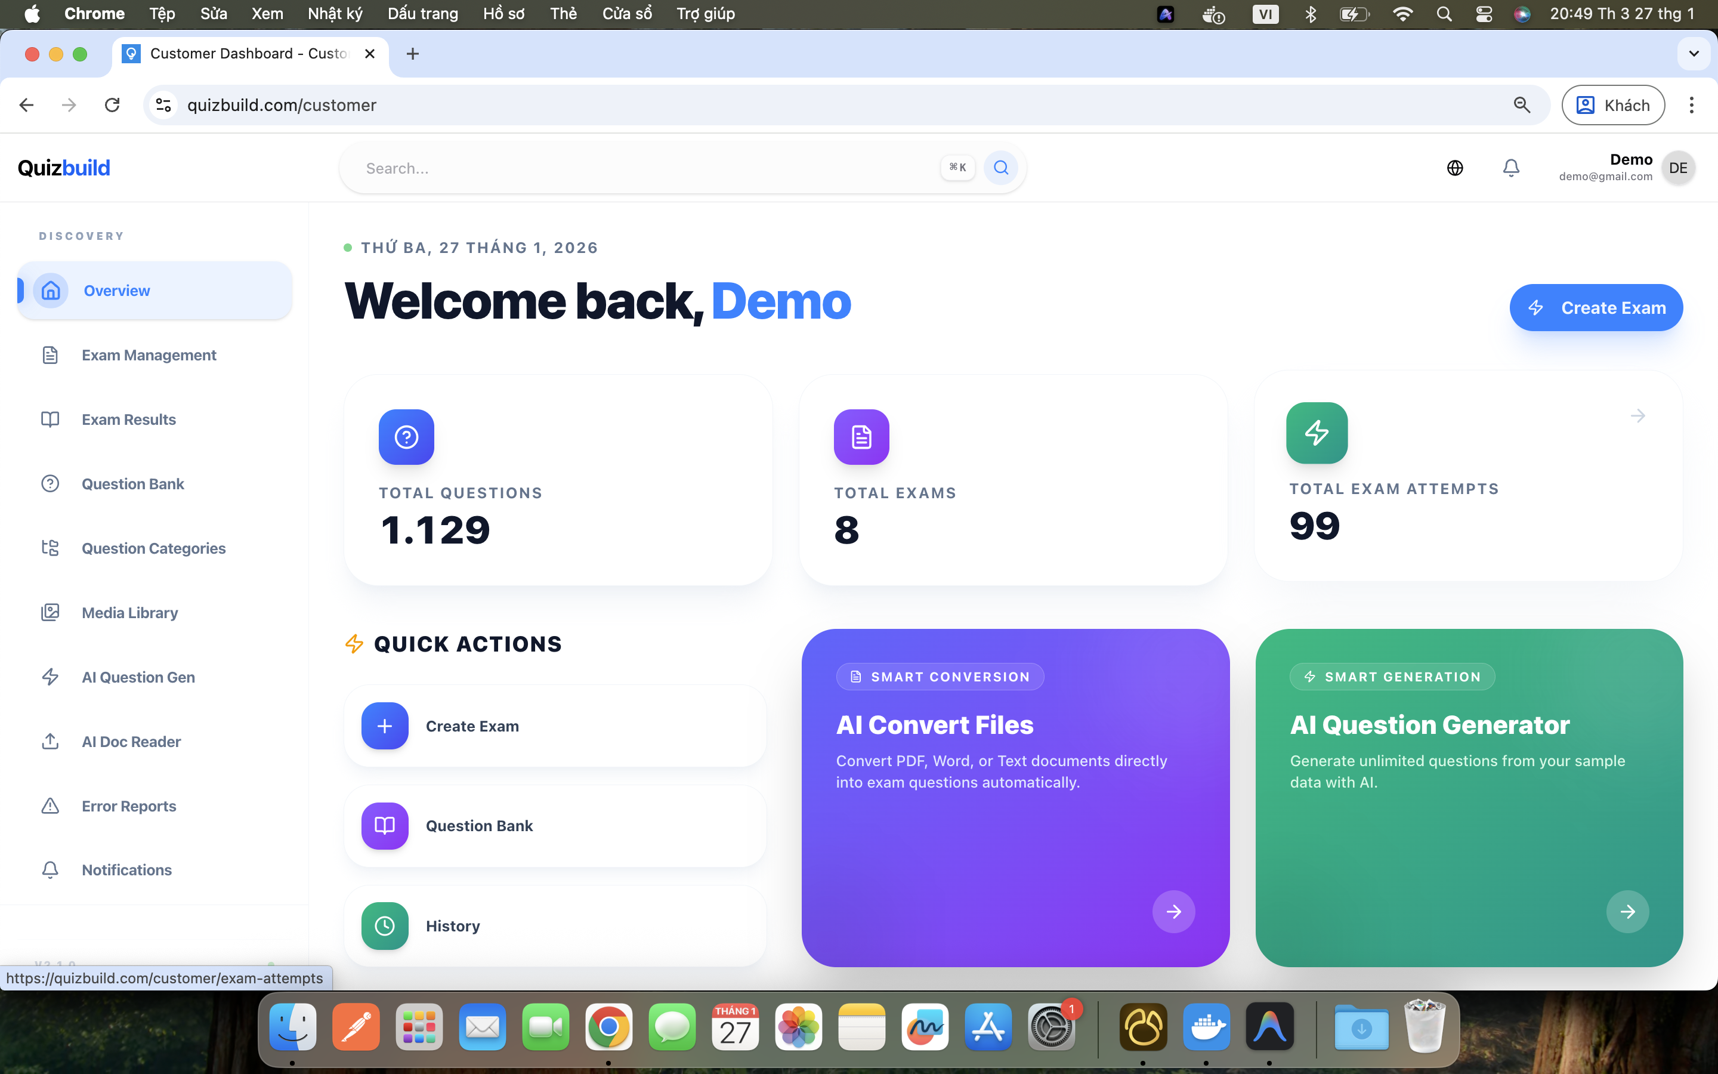
Task: Click arrow on AI Convert Files card
Action: pos(1173,911)
